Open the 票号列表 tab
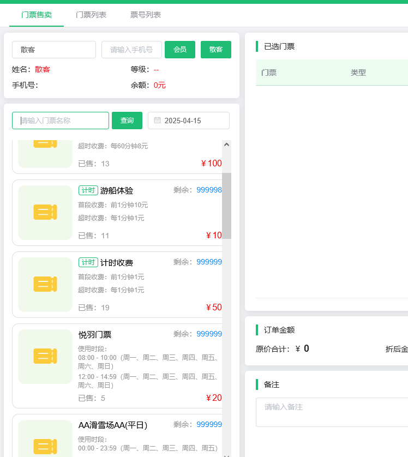408x457 pixels. coord(146,15)
